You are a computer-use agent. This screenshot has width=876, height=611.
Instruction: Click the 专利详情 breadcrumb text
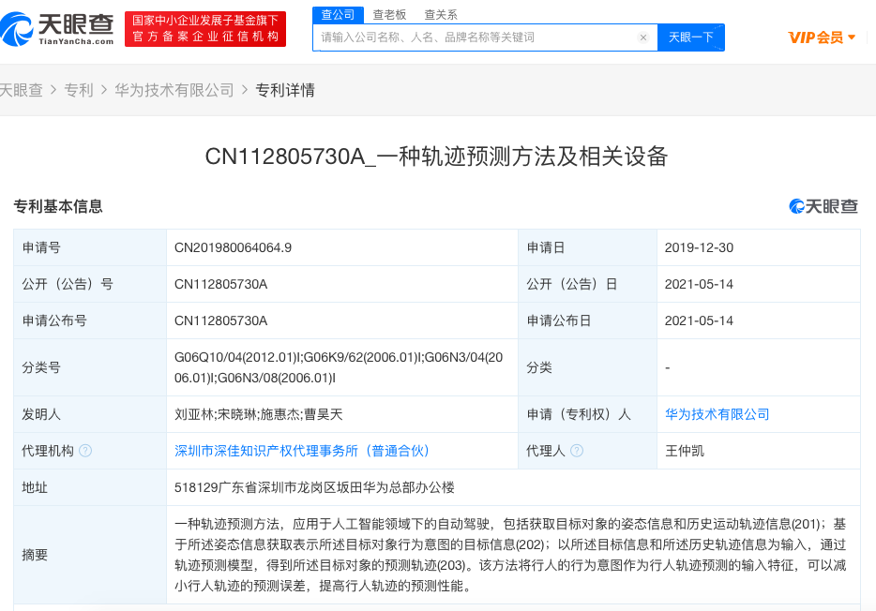click(x=285, y=90)
